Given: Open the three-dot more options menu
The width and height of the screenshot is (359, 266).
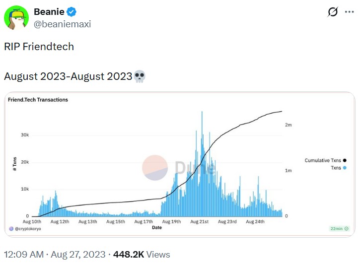Looking at the screenshot, I should pyautogui.click(x=349, y=12).
